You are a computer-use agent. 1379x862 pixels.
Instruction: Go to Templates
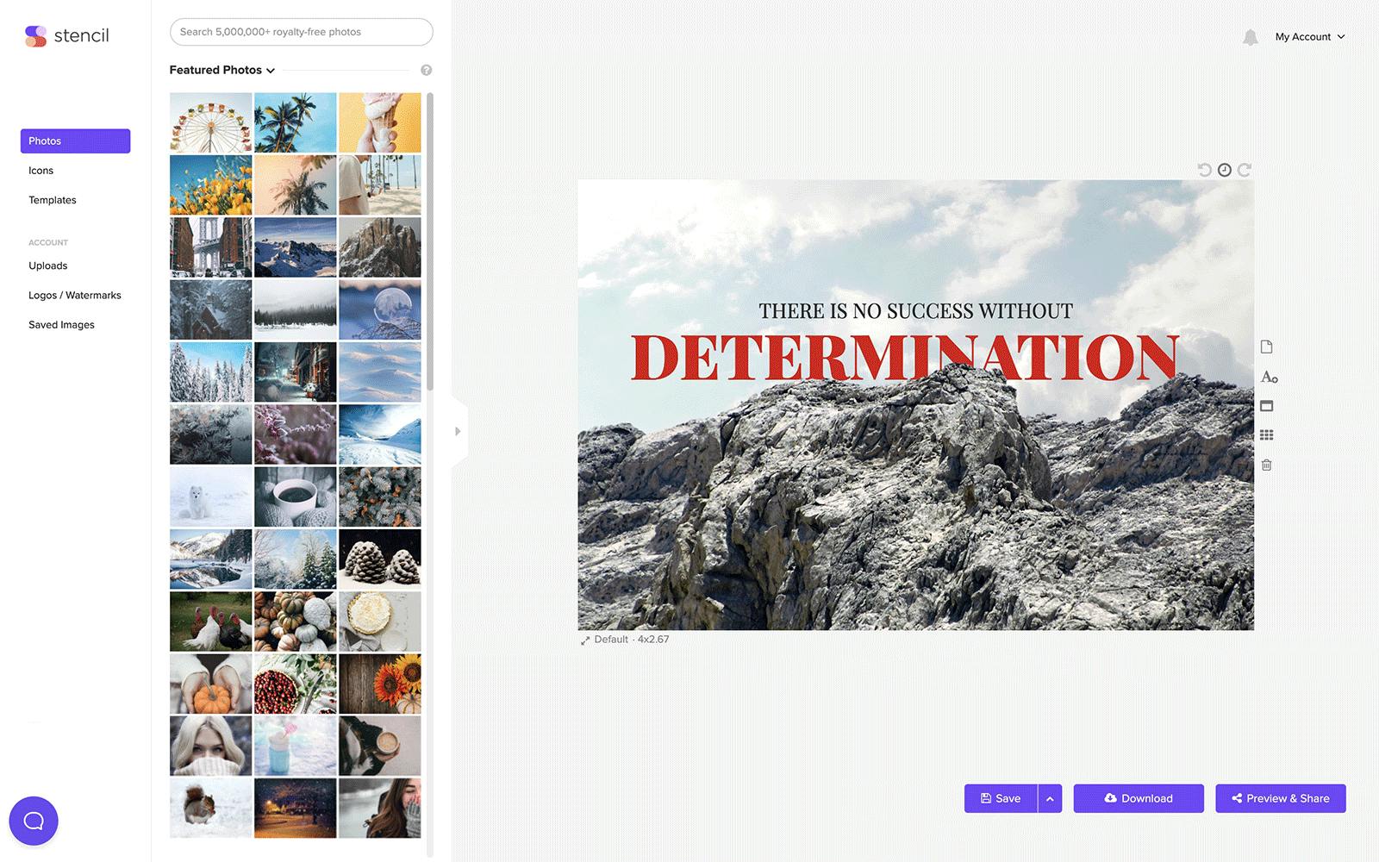(x=53, y=200)
